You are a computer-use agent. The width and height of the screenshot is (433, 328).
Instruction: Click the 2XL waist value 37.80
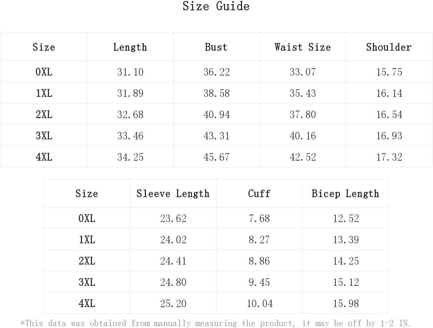303,115
